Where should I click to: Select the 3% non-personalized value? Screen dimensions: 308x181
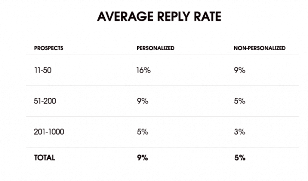(240, 132)
